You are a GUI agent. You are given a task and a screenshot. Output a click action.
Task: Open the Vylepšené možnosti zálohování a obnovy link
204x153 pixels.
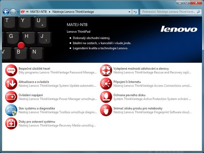[x=141, y=69]
